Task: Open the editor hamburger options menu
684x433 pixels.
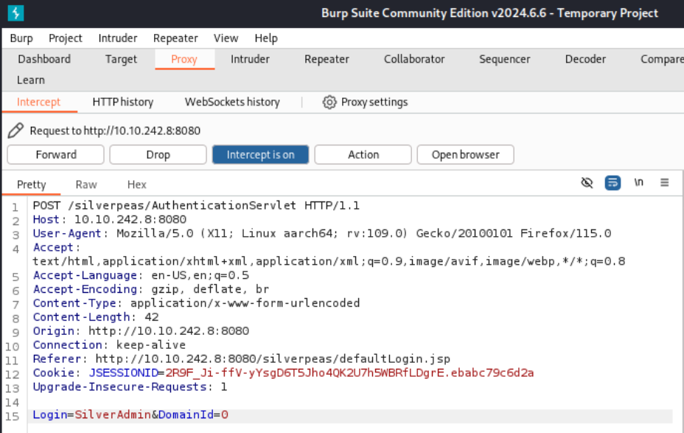Action: click(664, 182)
